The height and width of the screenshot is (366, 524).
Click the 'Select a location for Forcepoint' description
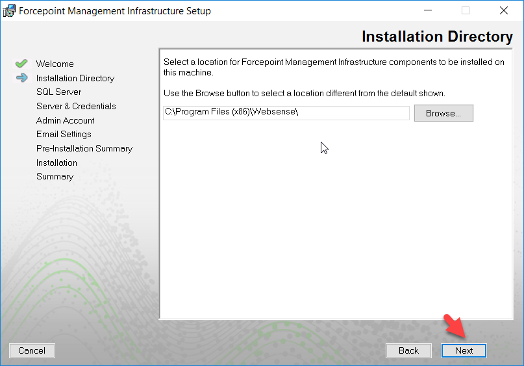click(x=334, y=67)
